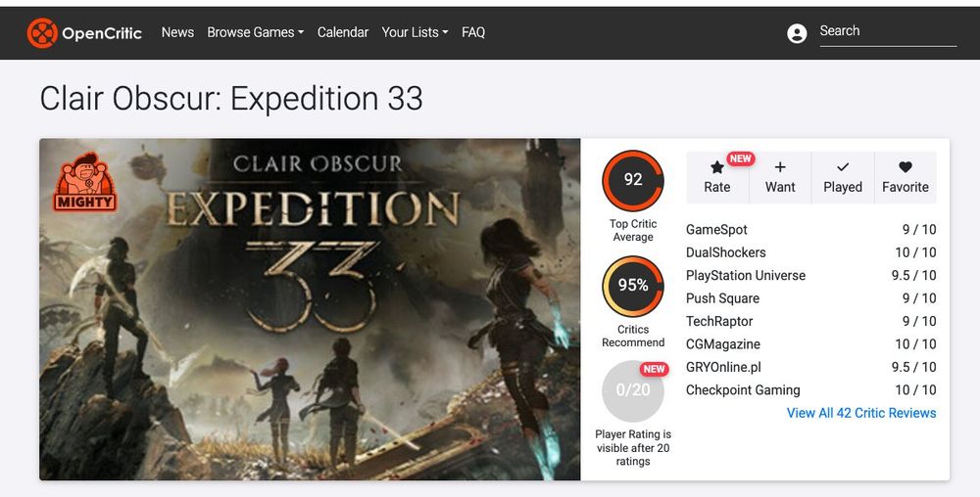Click Checkpoint Gaming's 10 / 10 score

(x=915, y=390)
